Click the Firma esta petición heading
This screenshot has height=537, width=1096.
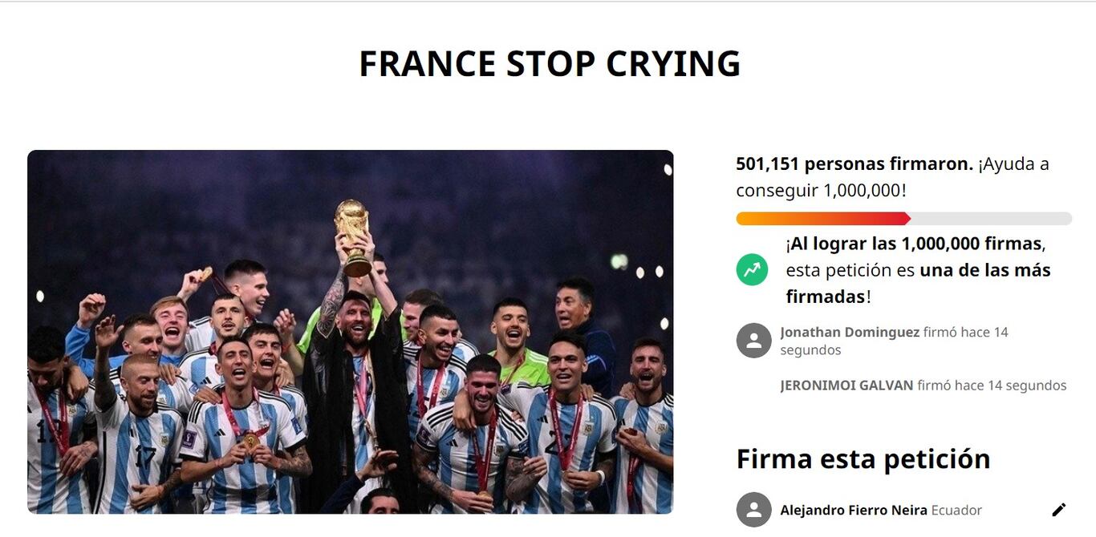tap(863, 459)
